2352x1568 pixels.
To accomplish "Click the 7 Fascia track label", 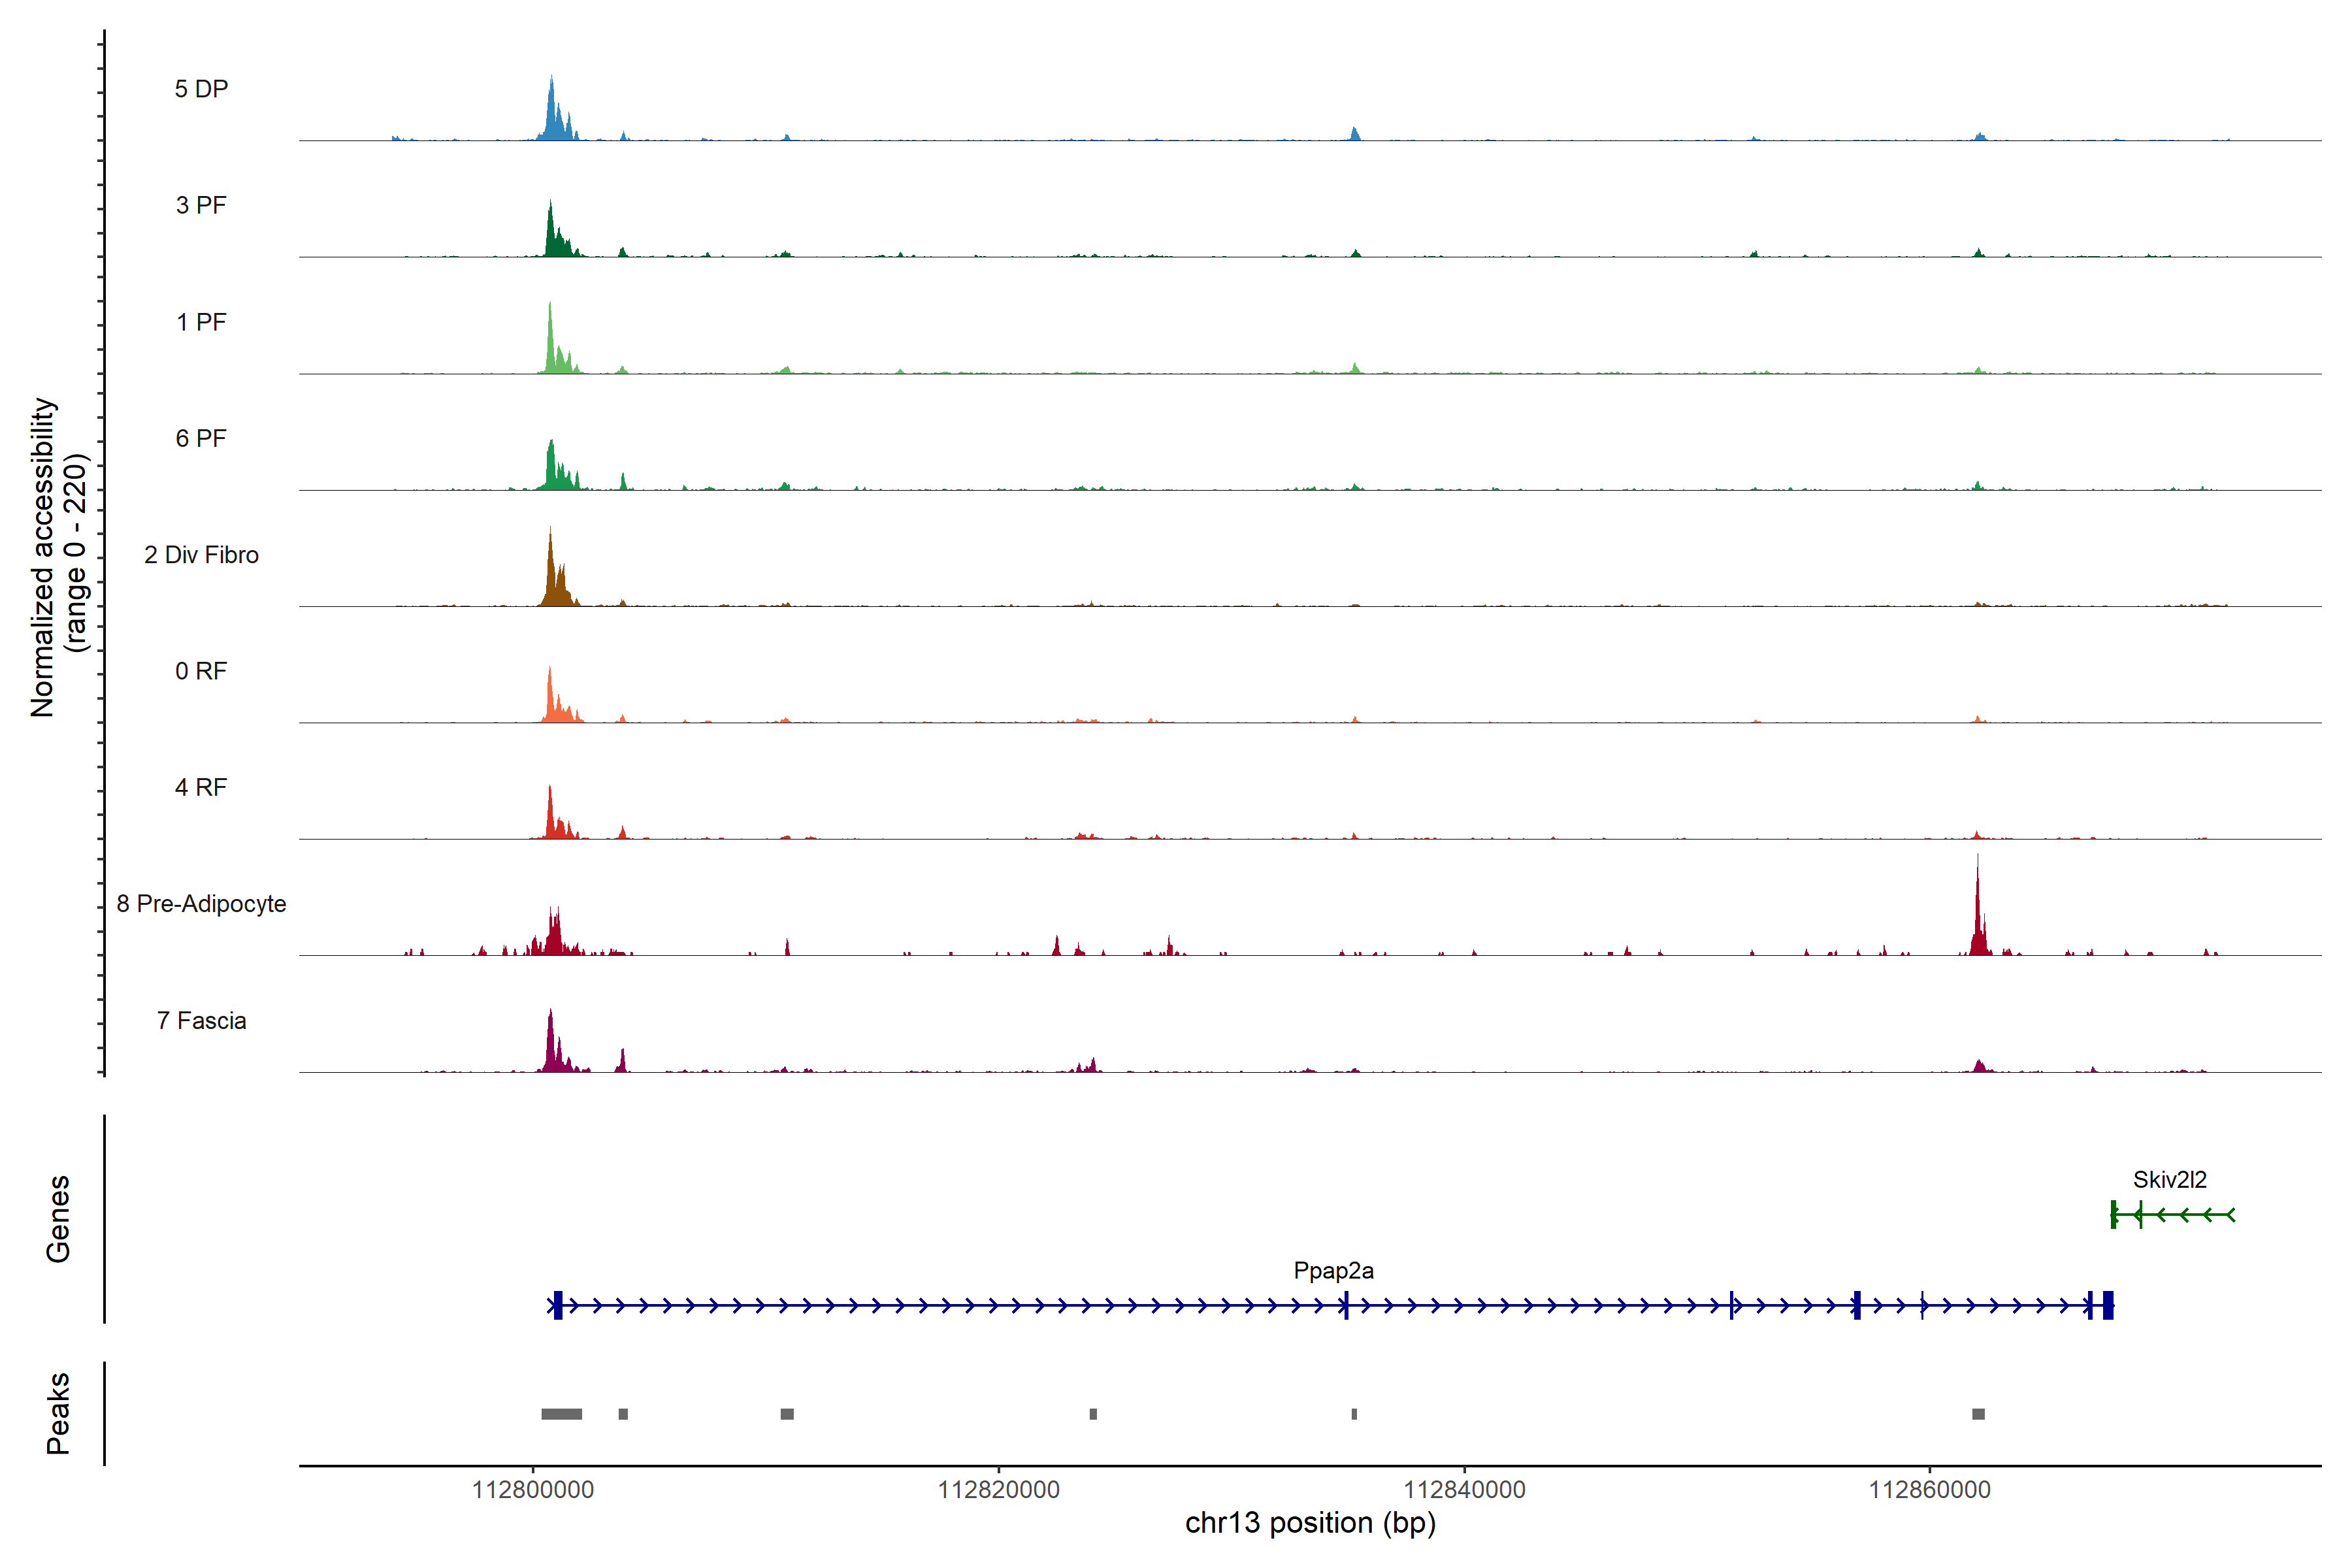I will coord(201,1021).
